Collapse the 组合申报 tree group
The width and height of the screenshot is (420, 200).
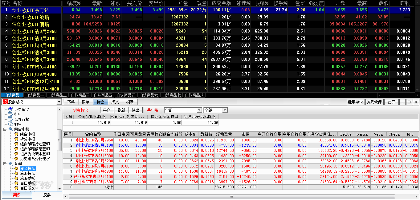pyautogui.click(x=5, y=129)
